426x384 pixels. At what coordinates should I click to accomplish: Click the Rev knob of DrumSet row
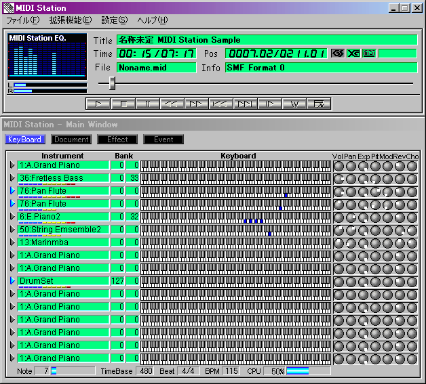point(400,282)
